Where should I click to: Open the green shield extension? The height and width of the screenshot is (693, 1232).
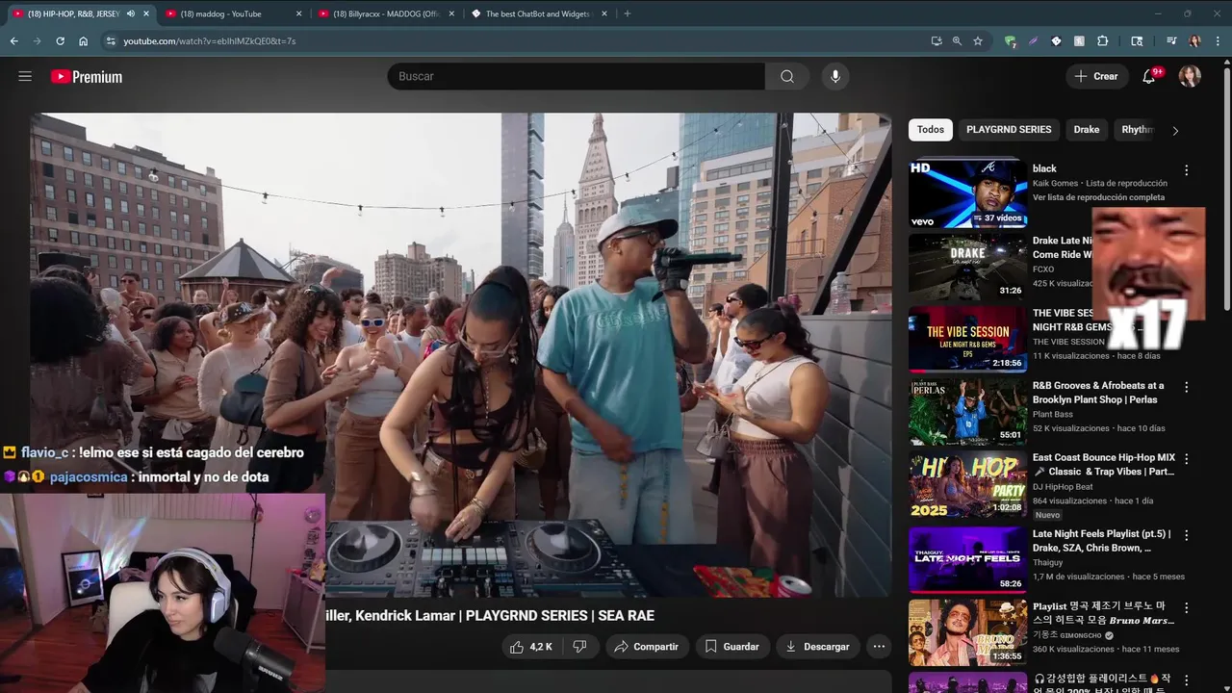[1010, 41]
